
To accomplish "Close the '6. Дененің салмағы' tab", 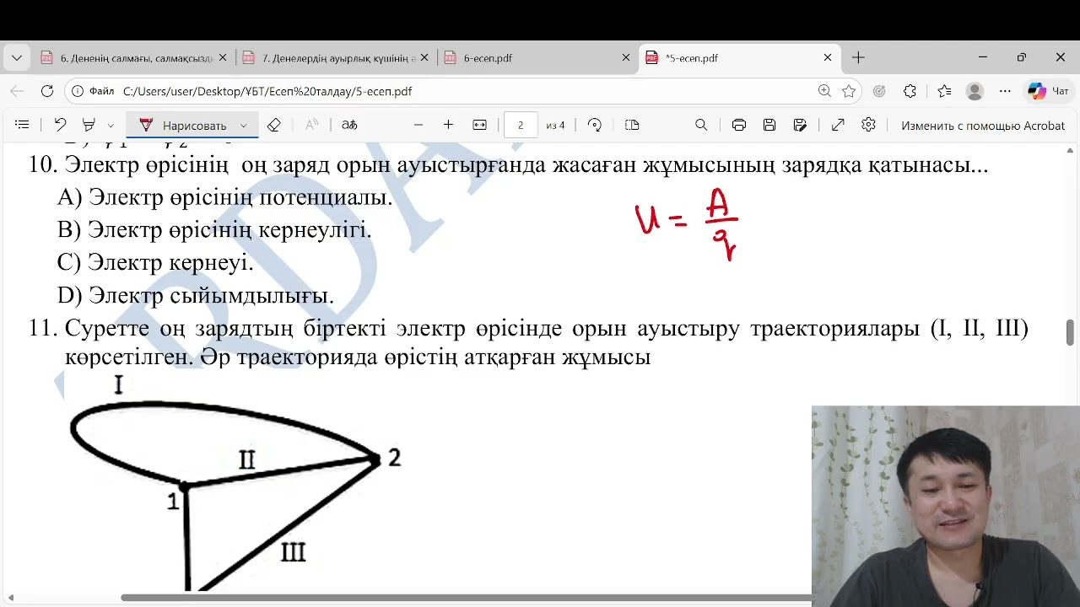I will point(223,58).
